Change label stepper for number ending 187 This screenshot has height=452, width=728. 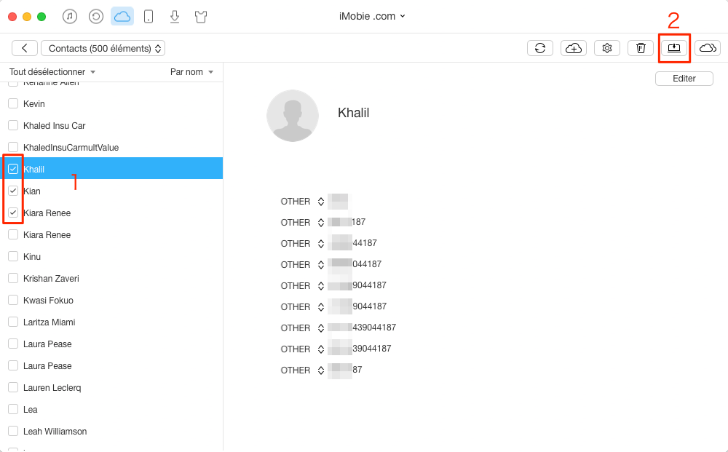pos(321,223)
